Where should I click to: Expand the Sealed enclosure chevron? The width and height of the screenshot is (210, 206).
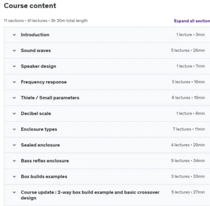(14, 145)
